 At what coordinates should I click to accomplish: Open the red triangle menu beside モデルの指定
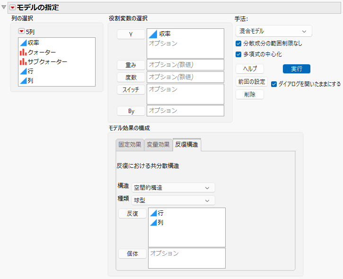coord(12,8)
